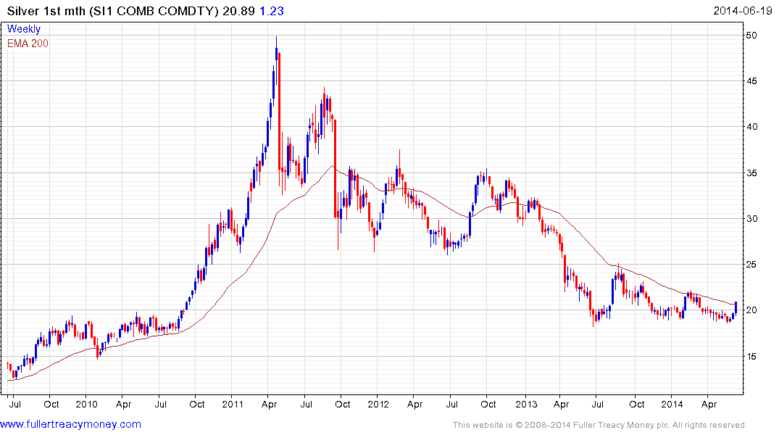The image size is (779, 435).
Task: Select the EMA 200 legend label
Action: click(x=28, y=43)
